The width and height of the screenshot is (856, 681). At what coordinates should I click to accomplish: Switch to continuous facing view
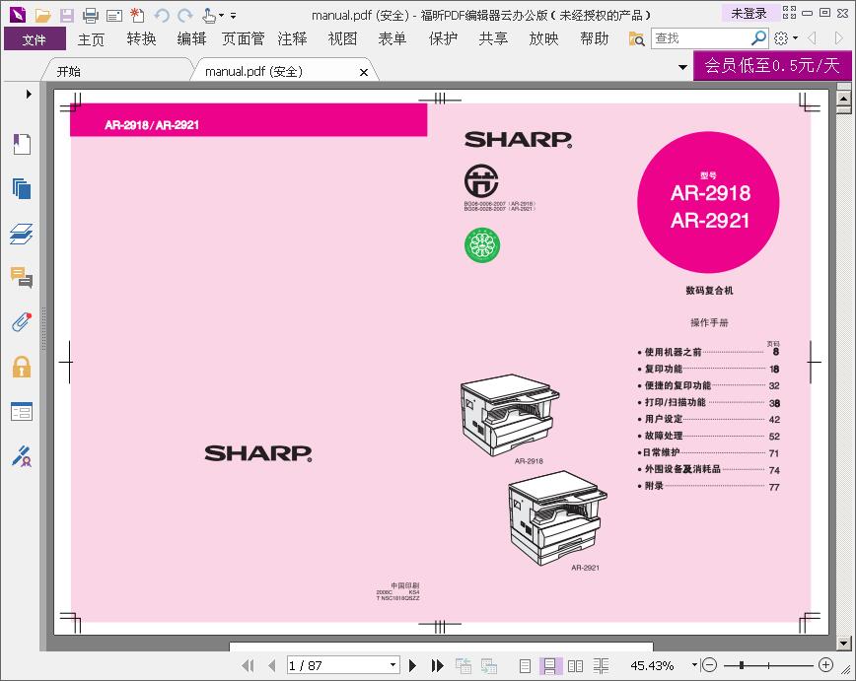point(601,665)
